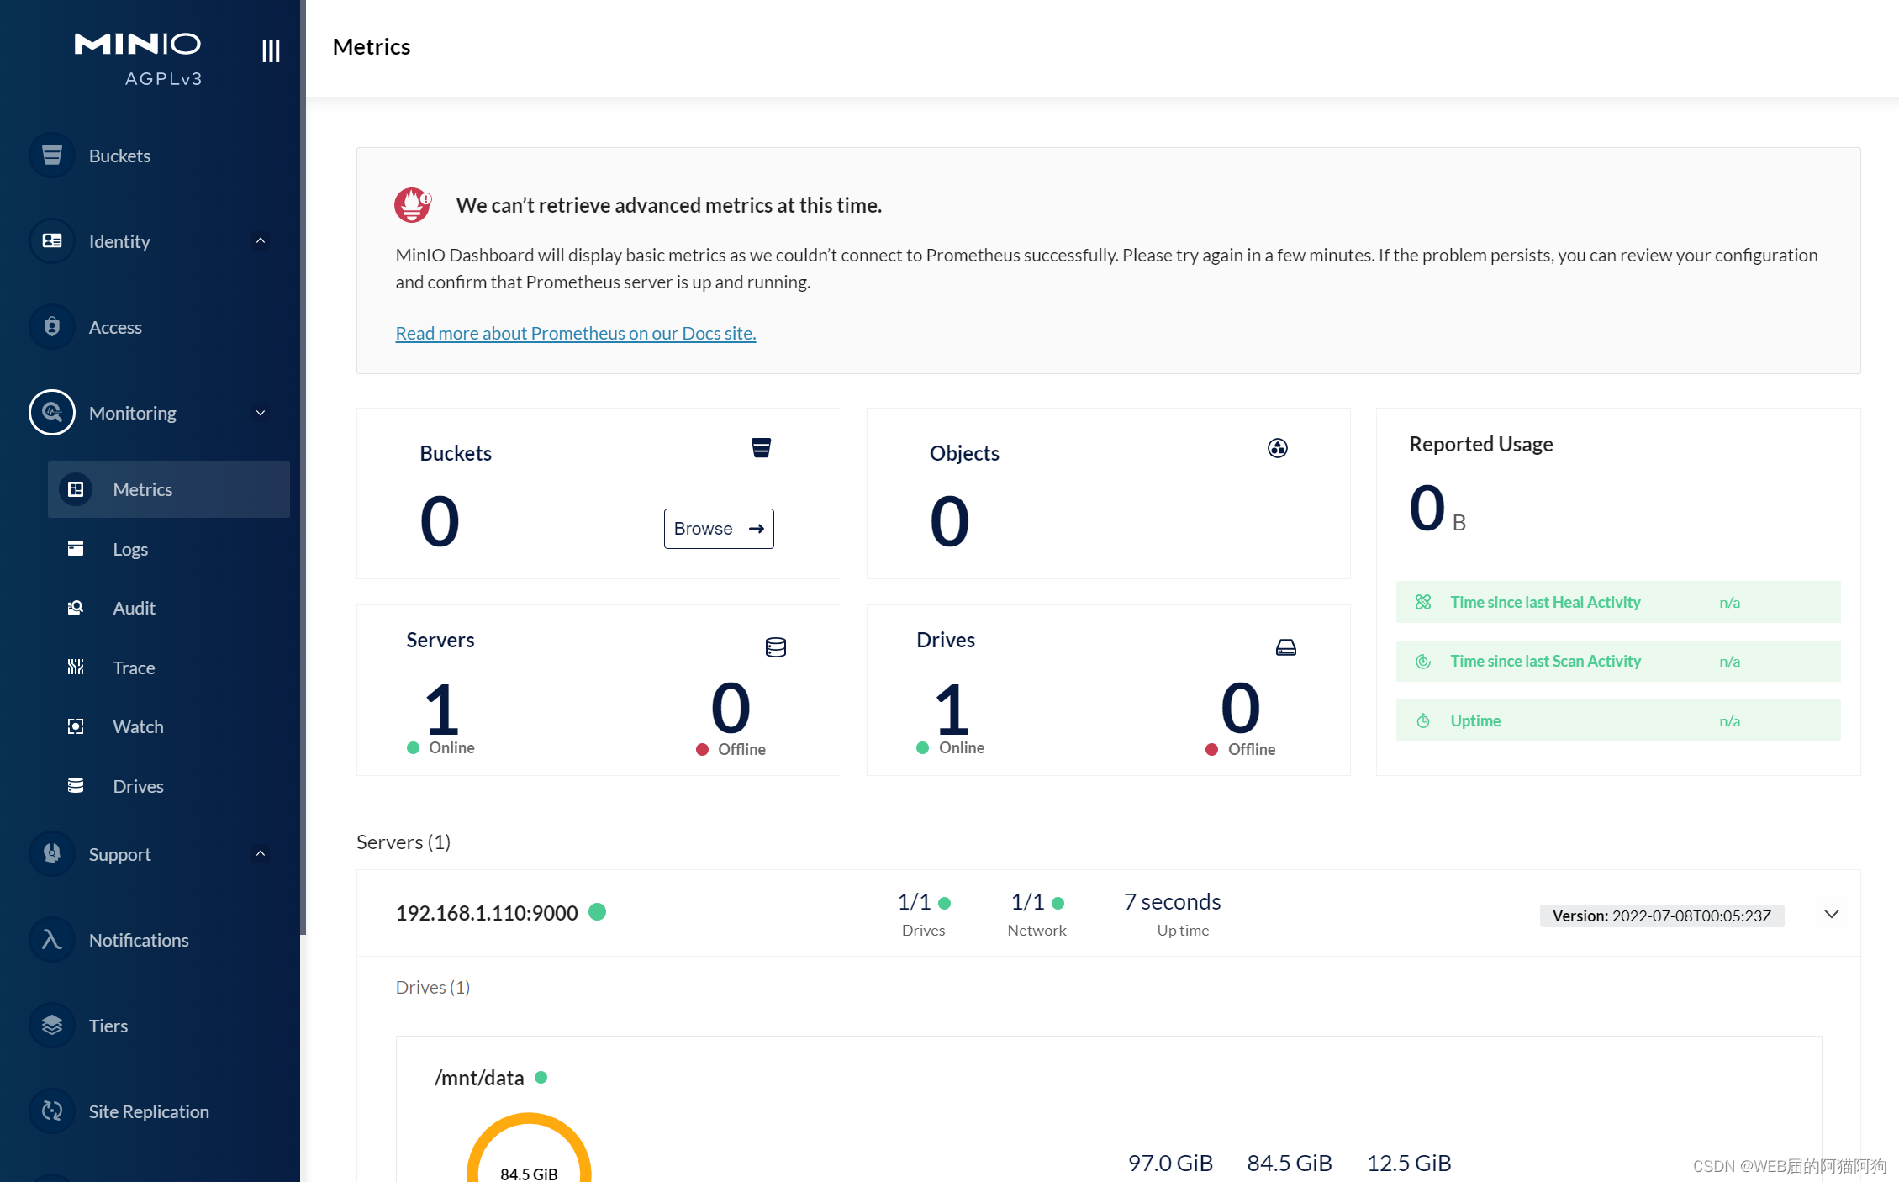Click the Buckets sidebar icon
1899x1182 pixels.
[x=52, y=155]
